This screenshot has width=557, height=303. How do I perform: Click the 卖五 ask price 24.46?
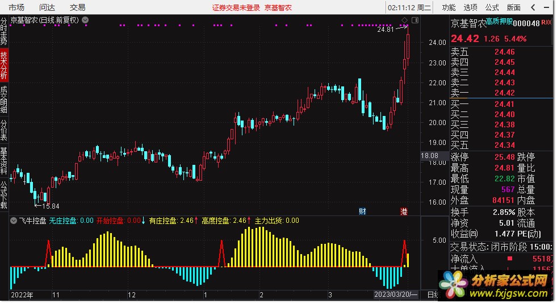click(504, 52)
